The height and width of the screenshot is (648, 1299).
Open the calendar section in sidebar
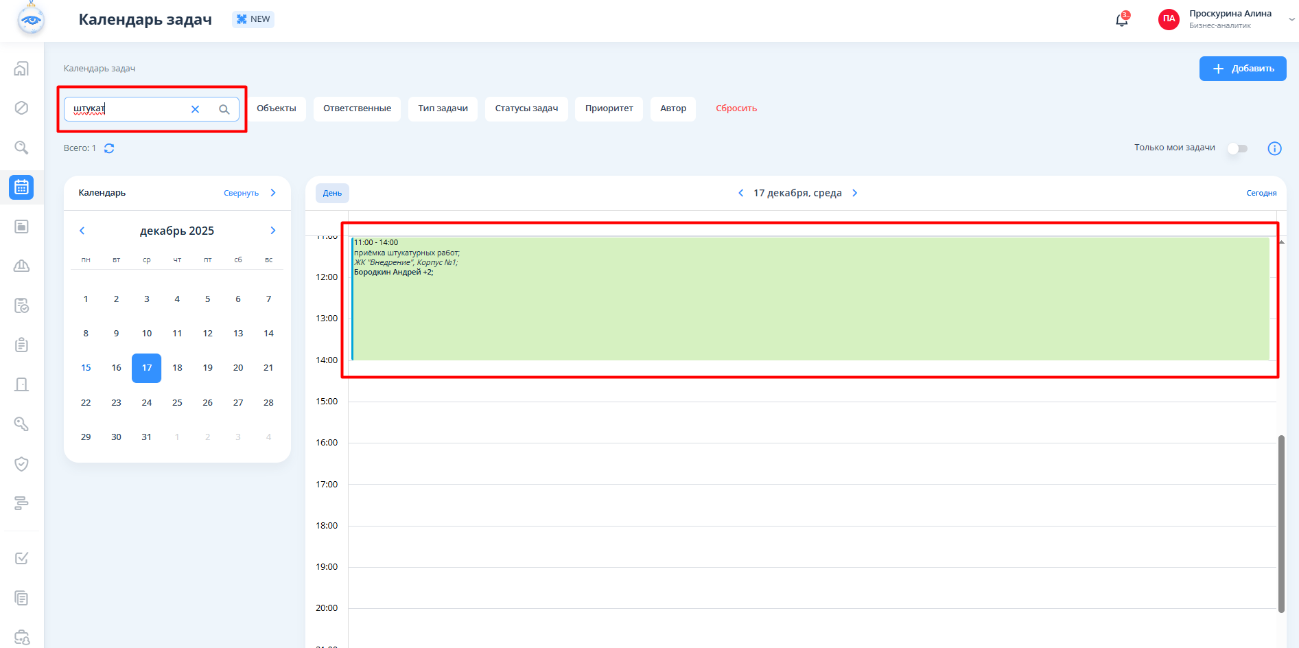[x=21, y=187]
